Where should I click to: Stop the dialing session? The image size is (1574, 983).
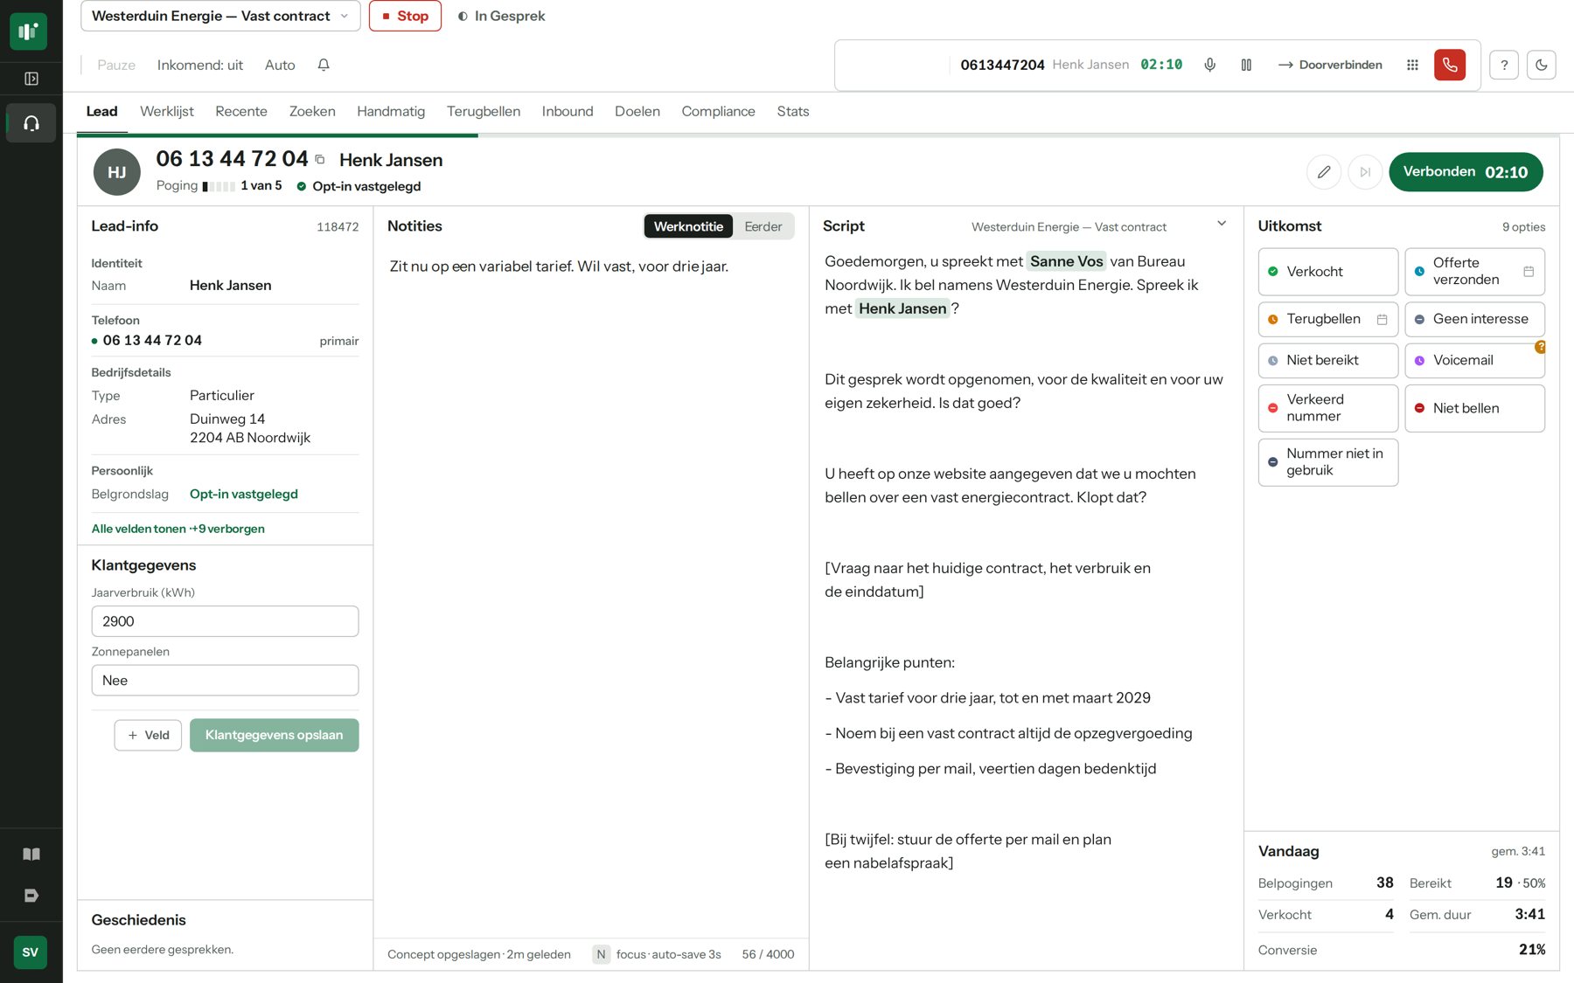(405, 16)
